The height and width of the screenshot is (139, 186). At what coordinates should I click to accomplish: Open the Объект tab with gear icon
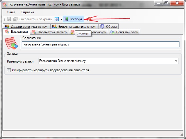click(x=109, y=26)
